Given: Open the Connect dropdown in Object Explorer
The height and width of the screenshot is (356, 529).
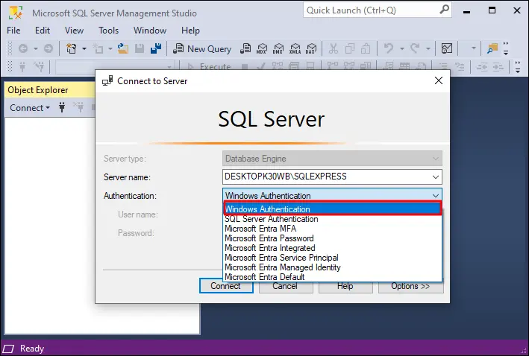Looking at the screenshot, I should (x=30, y=108).
